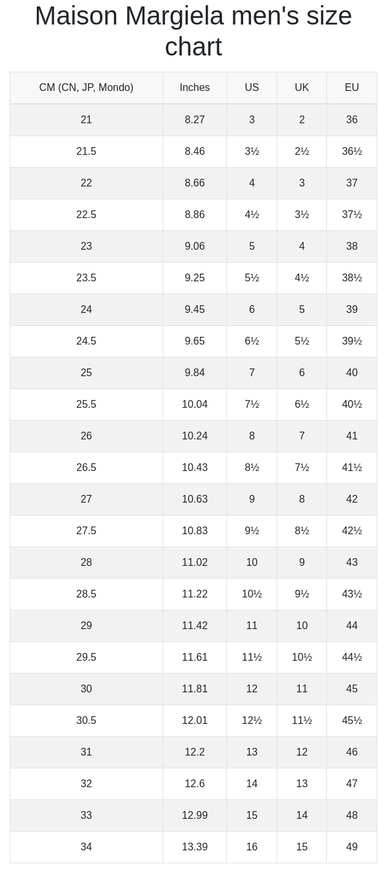
Task: Select the EU size 42 cell
Action: (352, 499)
